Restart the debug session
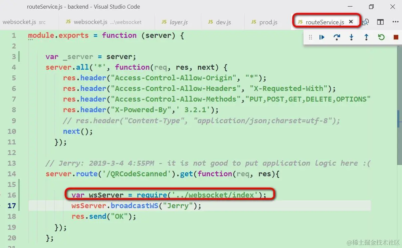The width and height of the screenshot is (402, 248). [x=381, y=37]
